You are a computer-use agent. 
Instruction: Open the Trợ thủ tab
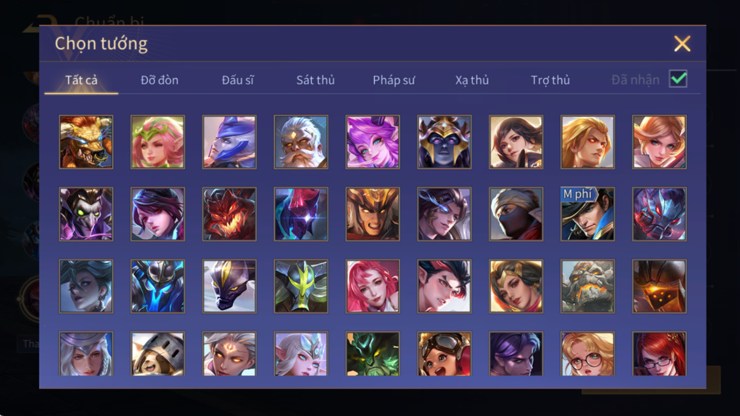[x=550, y=80]
